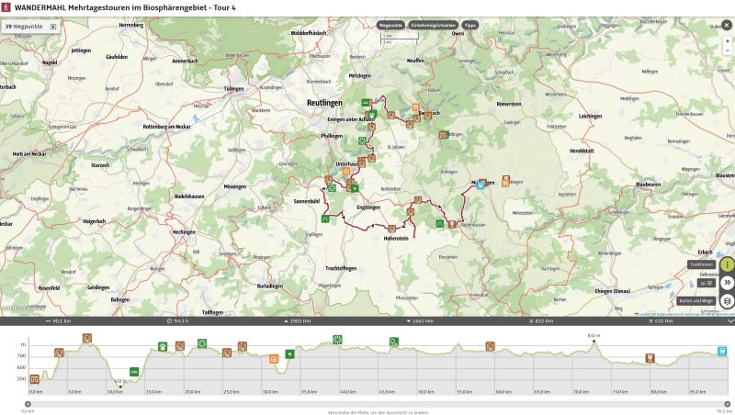Click the orange camera icon on elevation profile
This screenshot has width=735, height=415.
(x=274, y=358)
